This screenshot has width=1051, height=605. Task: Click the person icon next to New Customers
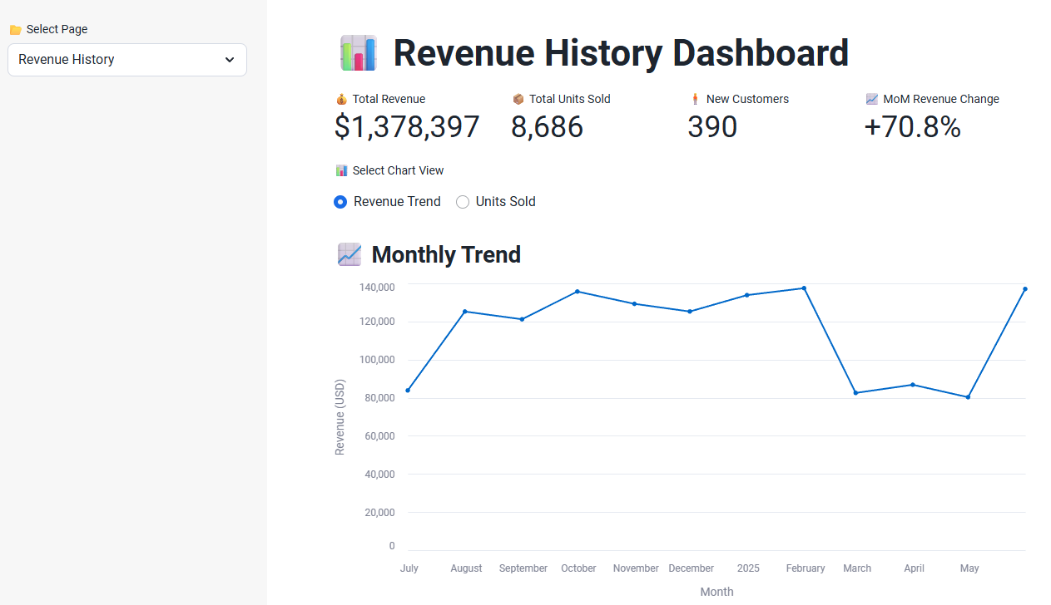(x=695, y=99)
